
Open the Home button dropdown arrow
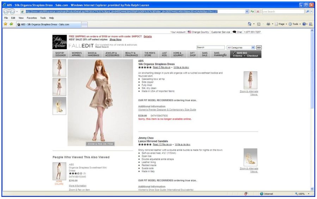click(x=254, y=24)
